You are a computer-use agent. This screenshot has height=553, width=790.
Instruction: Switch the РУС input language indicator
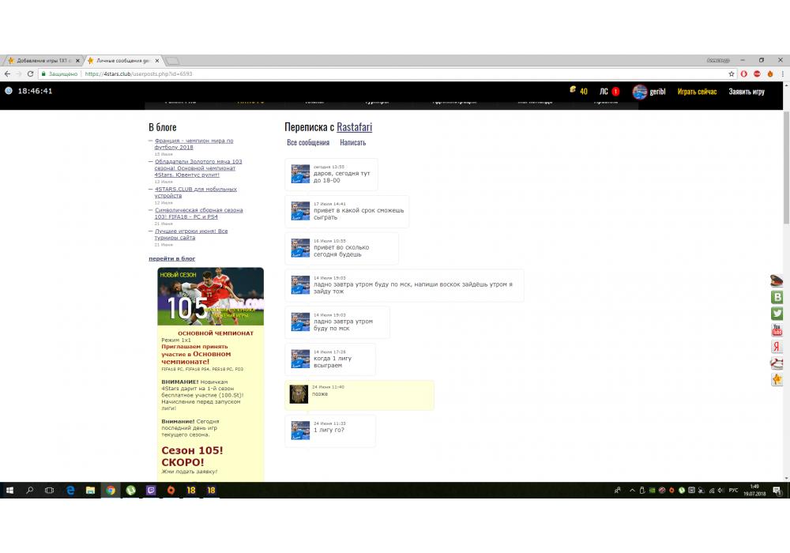(x=733, y=491)
